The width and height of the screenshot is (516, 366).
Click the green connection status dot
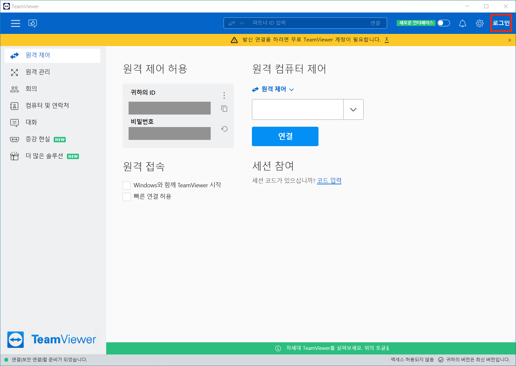6,360
